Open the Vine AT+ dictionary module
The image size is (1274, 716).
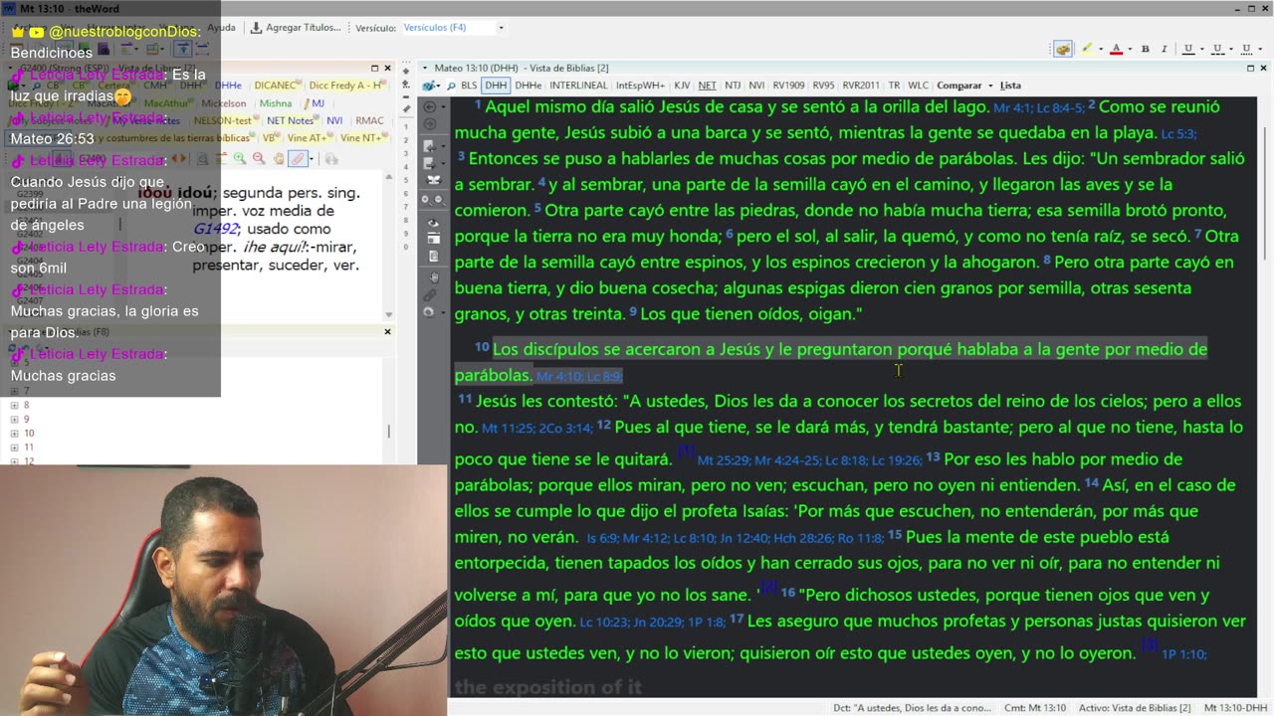click(309, 138)
